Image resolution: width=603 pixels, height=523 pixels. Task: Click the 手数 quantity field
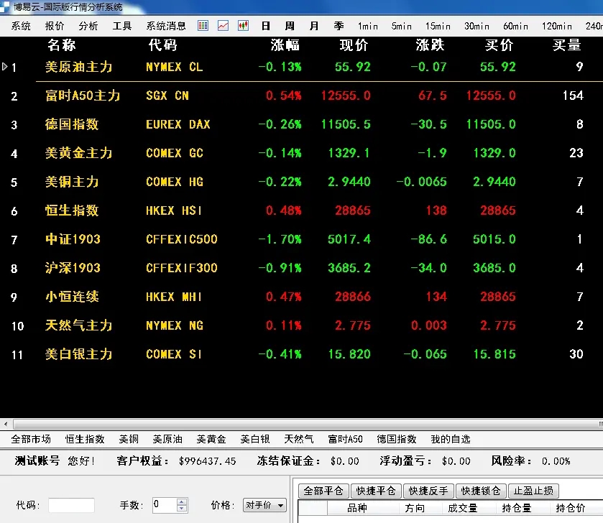[164, 505]
